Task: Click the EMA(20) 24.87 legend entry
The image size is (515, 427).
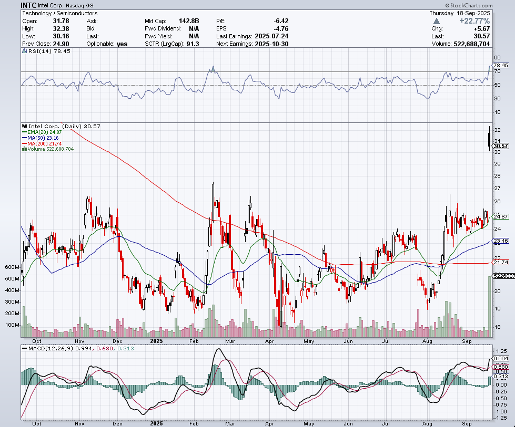Action: pos(44,132)
